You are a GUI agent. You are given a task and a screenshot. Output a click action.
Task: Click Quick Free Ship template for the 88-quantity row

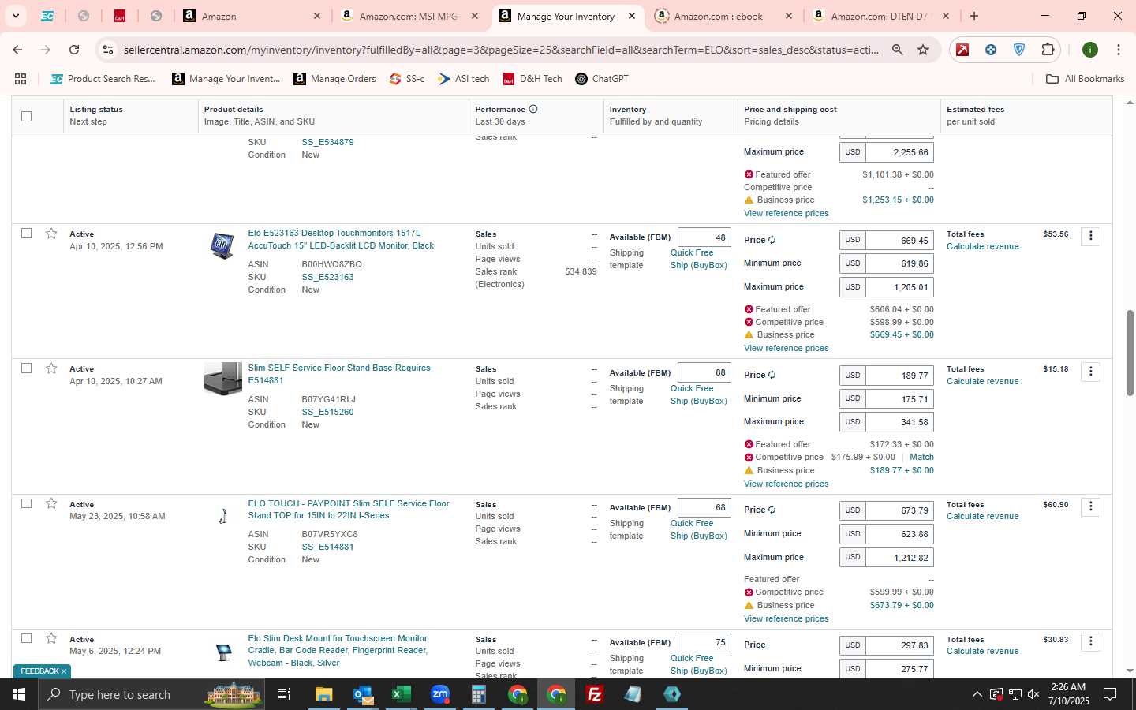pos(698,394)
